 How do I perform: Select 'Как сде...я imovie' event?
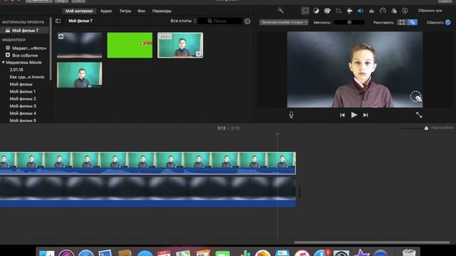[x=27, y=77]
